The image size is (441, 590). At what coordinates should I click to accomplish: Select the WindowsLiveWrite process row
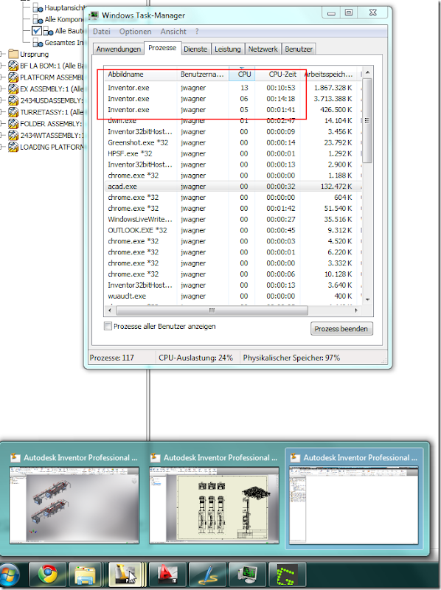(233, 219)
